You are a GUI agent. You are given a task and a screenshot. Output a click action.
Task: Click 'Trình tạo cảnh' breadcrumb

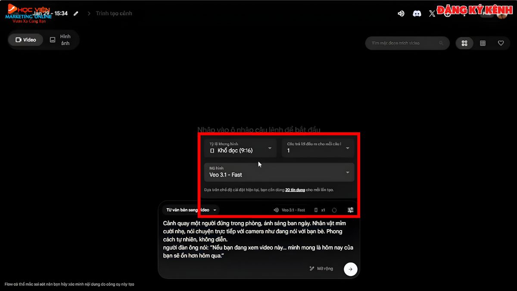point(114,13)
